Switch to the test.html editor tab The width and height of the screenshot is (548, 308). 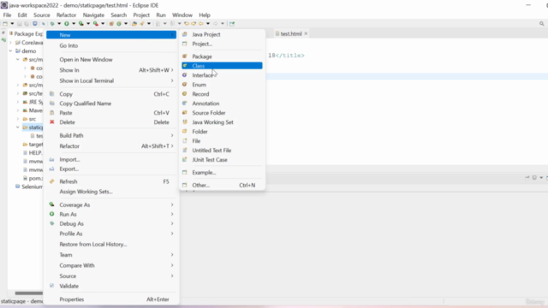pos(291,33)
